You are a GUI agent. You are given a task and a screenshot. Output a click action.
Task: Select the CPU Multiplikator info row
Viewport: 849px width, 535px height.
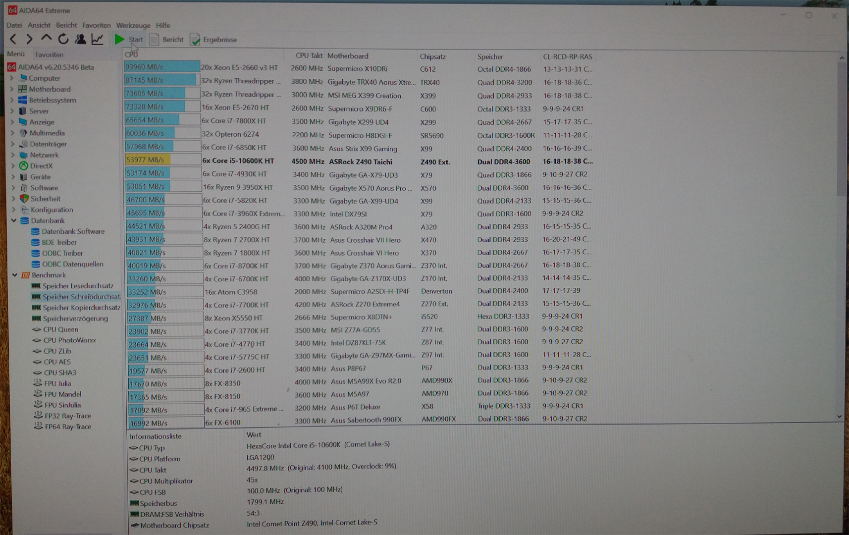tap(193, 481)
